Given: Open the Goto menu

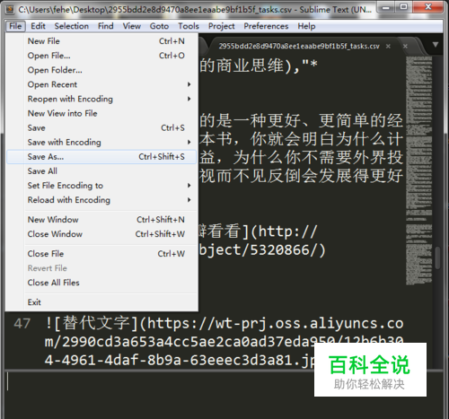Looking at the screenshot, I should (x=159, y=26).
